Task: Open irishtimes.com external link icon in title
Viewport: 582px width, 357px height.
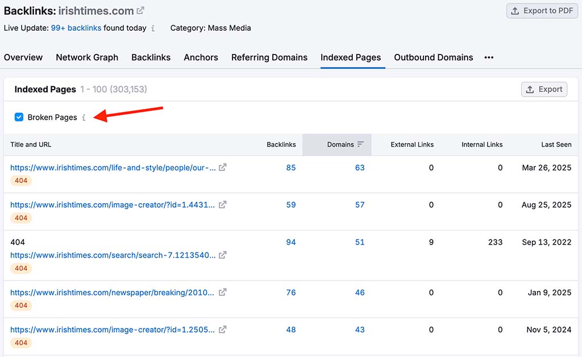Action: click(140, 11)
